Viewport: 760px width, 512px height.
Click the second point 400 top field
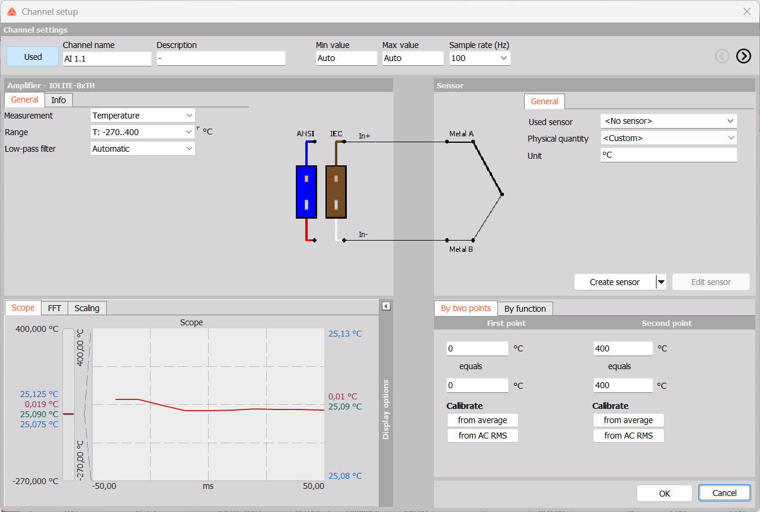tap(623, 348)
